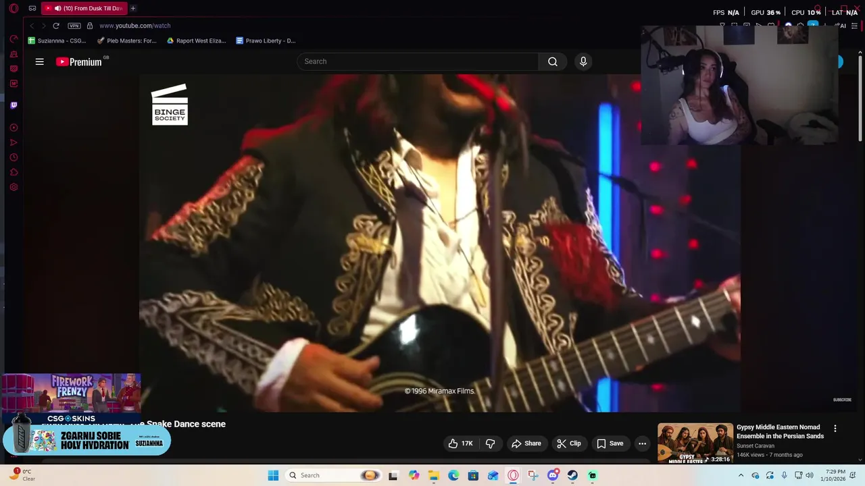Open Suziannna - CSG bookmark

coord(57,40)
